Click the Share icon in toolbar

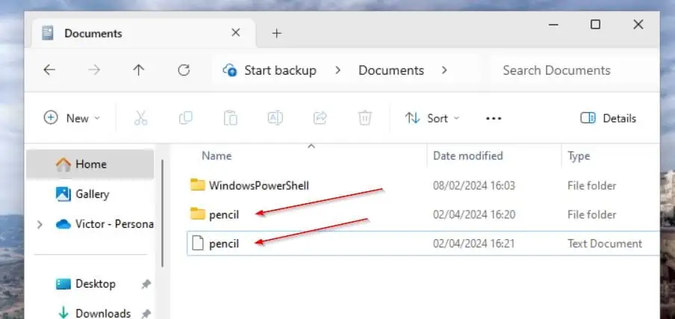pyautogui.click(x=320, y=118)
